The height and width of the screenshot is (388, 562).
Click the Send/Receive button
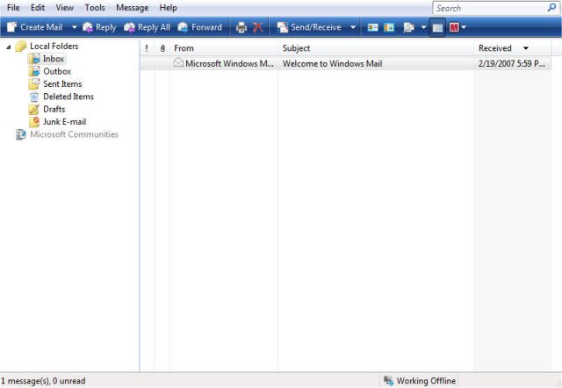tap(309, 27)
